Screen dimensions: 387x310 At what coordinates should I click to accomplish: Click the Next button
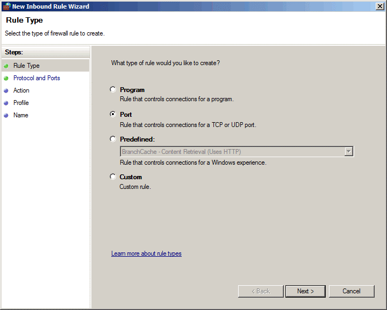coord(305,291)
